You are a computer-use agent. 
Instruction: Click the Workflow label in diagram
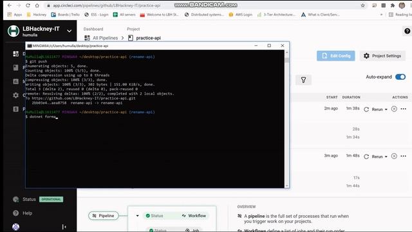[x=194, y=216]
